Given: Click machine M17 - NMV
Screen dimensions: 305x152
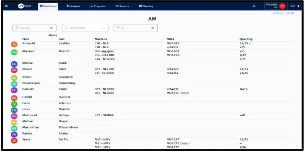Looking at the screenshot, I should [x=103, y=139].
